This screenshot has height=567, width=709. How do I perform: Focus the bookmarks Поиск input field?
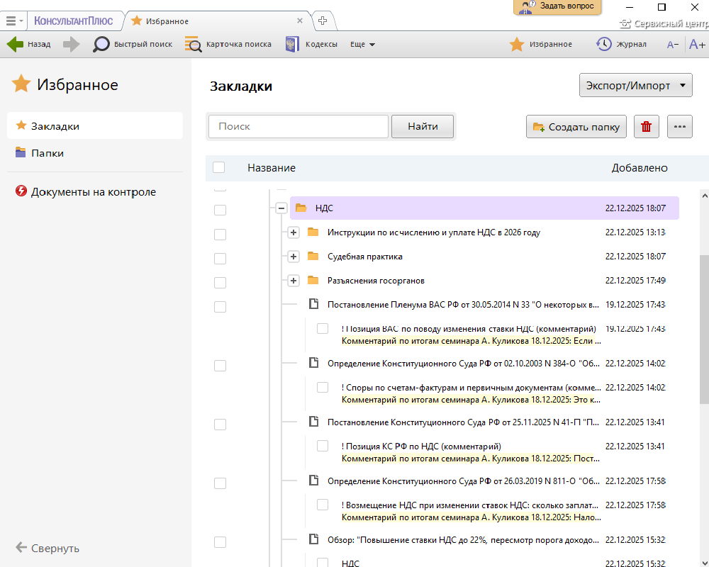(x=298, y=126)
